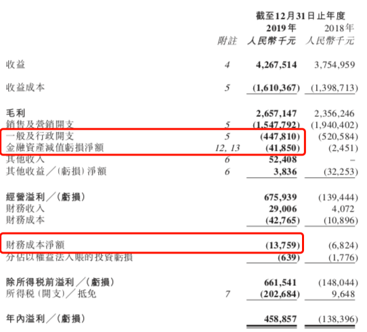Click the 2019 revenue figure 4,267,514
The height and width of the screenshot is (332, 367).
(x=276, y=65)
